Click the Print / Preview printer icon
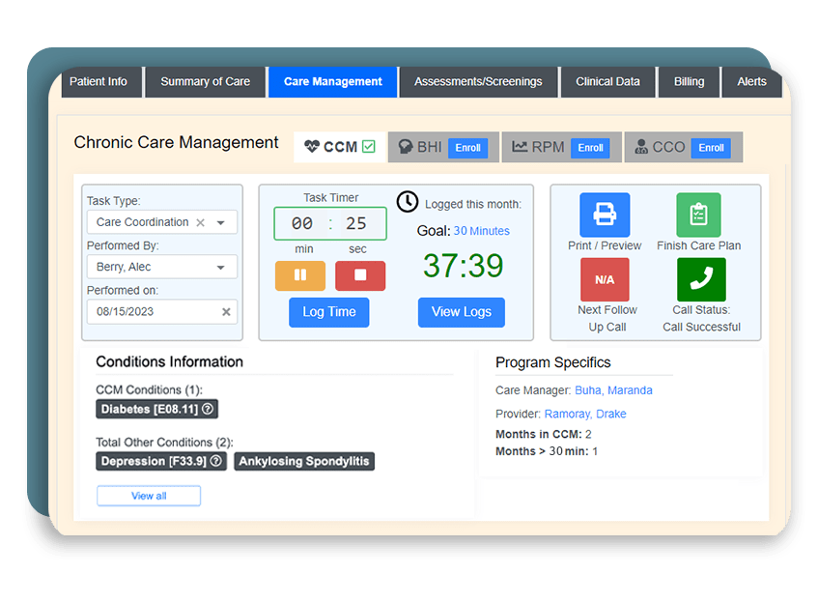Image resolution: width=818 pixels, height=603 pixels. click(606, 214)
